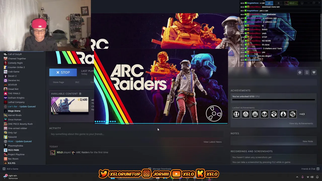Image resolution: width=322 pixels, height=181 pixels.
Task: Click the second locked achievement icon
Action: coord(246,114)
